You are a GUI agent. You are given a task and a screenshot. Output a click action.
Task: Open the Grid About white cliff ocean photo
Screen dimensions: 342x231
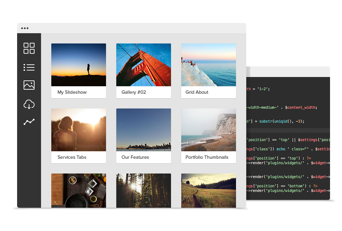point(209,65)
